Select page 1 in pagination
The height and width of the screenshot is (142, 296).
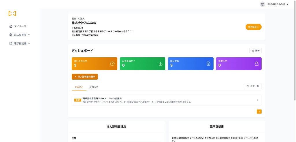click(259, 112)
